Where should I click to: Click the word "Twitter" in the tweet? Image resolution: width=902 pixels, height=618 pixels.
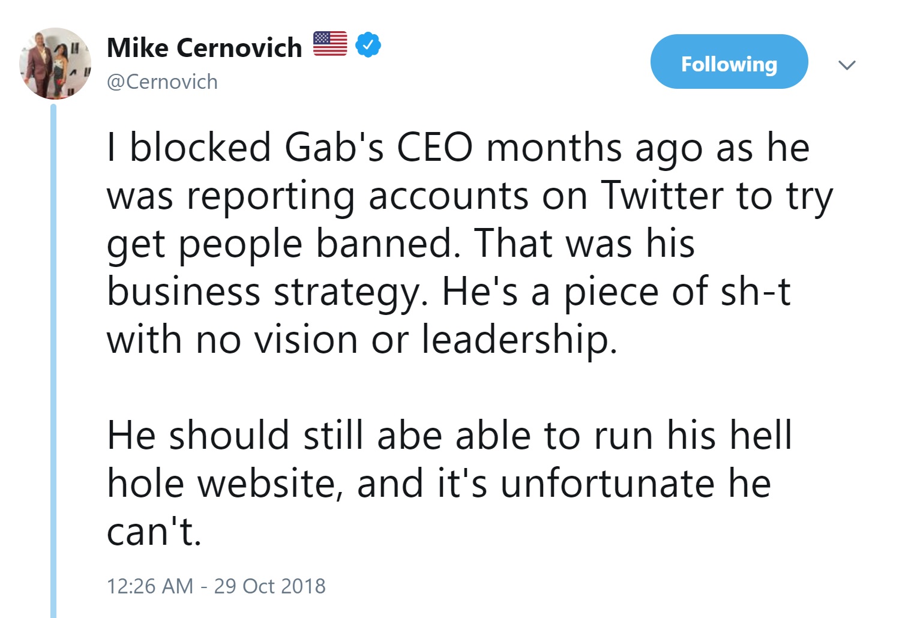point(663,196)
